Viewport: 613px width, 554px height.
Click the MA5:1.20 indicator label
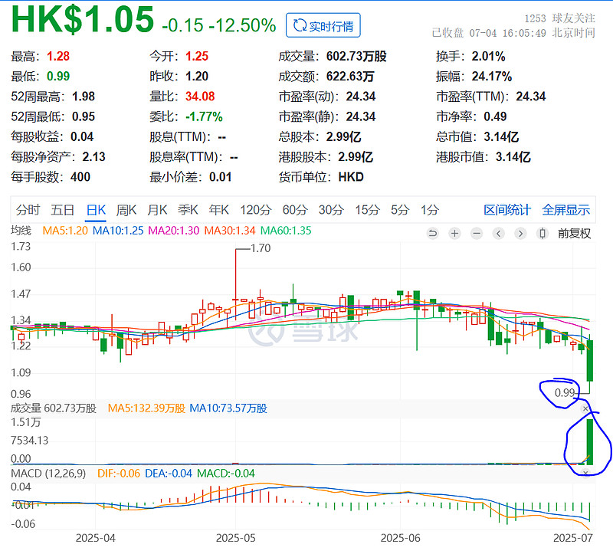click(x=65, y=231)
